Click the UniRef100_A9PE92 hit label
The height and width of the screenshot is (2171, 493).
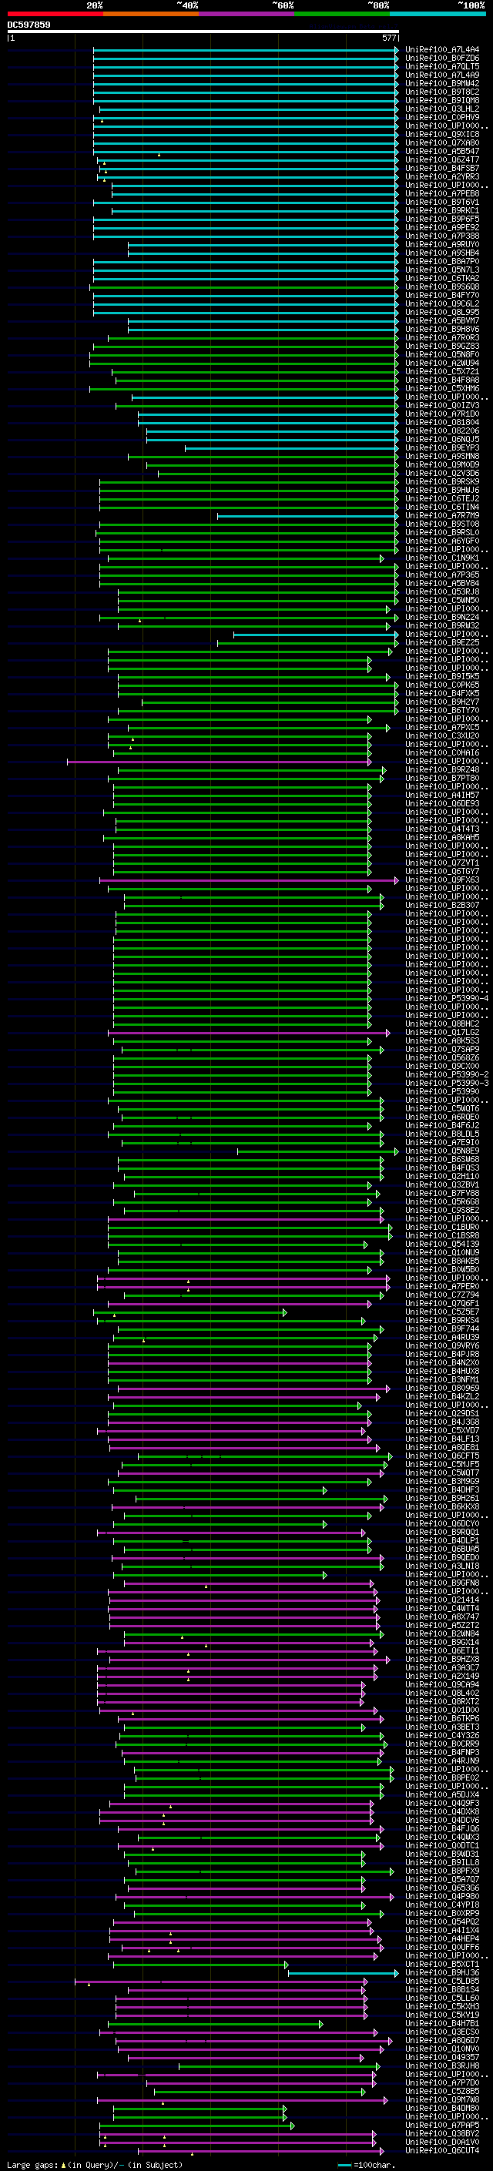pyautogui.click(x=442, y=227)
